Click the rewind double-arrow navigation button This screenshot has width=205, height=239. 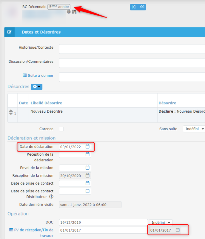coord(142,7)
